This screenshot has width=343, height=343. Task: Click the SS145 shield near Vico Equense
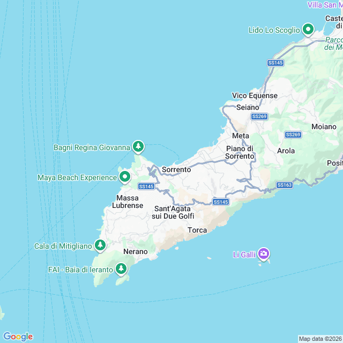[x=275, y=63]
